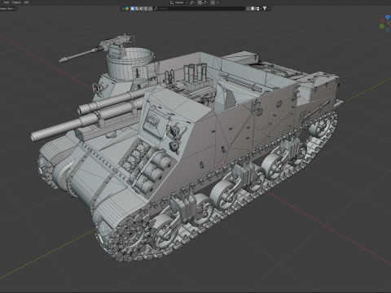Open the Global transform orientation dropdown

tap(179, 2)
